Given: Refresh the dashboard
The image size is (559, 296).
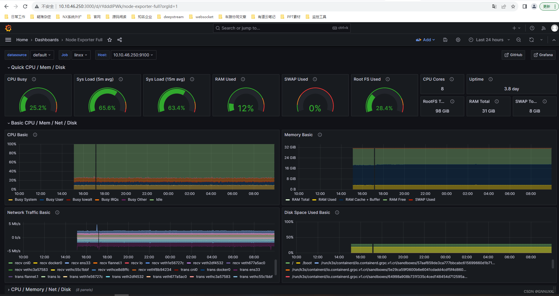Looking at the screenshot, I should tap(532, 40).
